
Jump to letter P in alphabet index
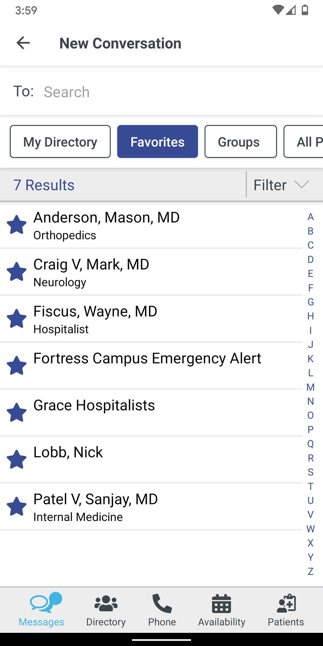coord(310,429)
